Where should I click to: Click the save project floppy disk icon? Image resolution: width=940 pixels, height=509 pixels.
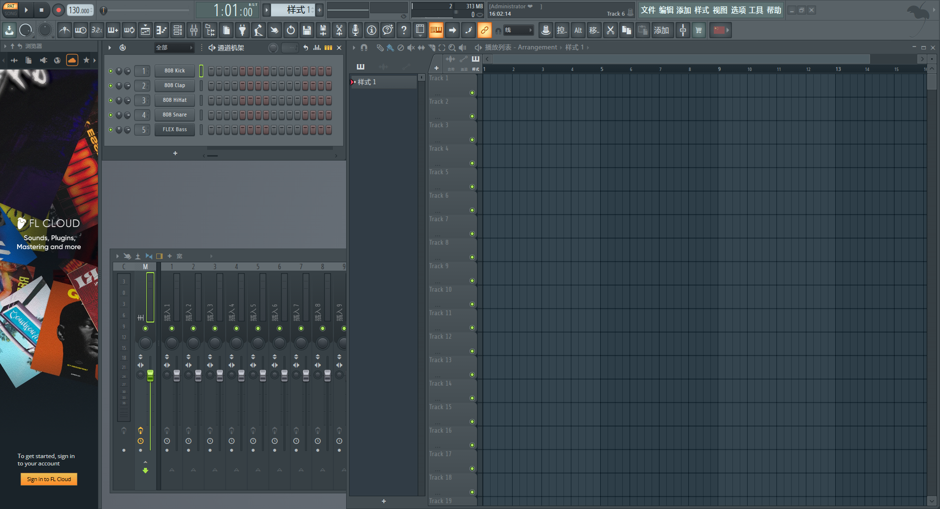[306, 30]
